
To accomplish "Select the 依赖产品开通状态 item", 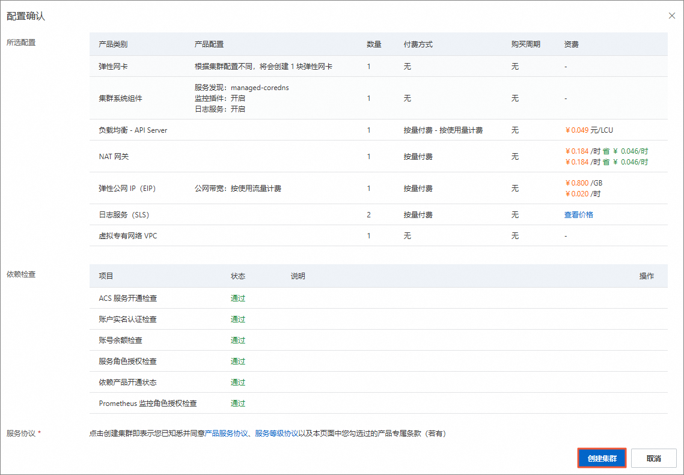I will [127, 382].
